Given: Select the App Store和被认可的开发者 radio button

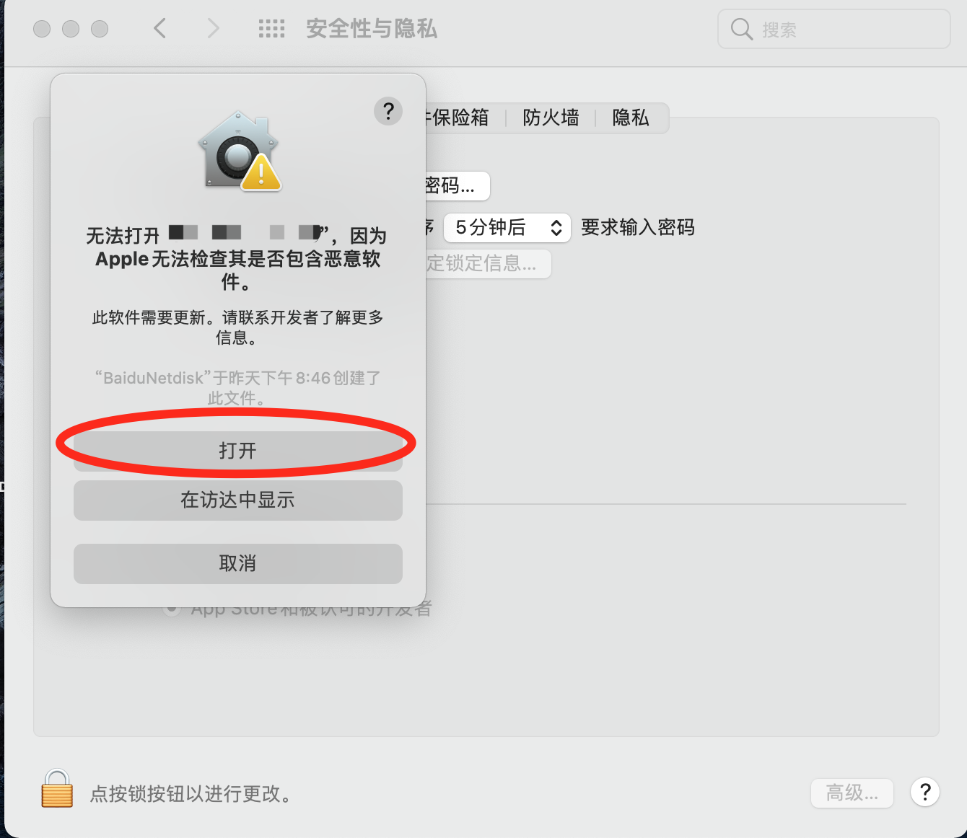Looking at the screenshot, I should pyautogui.click(x=172, y=610).
